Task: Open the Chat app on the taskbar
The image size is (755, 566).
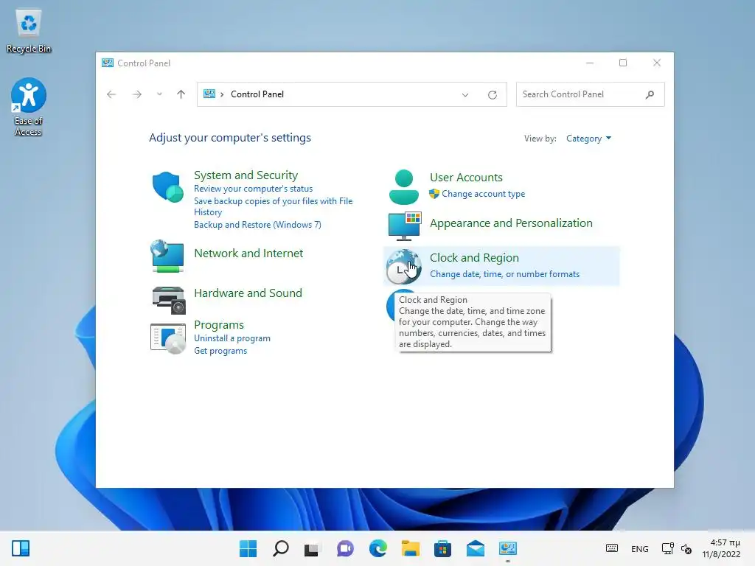Action: [345, 548]
